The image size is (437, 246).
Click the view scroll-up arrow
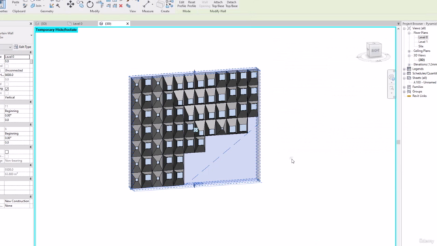tap(398, 29)
